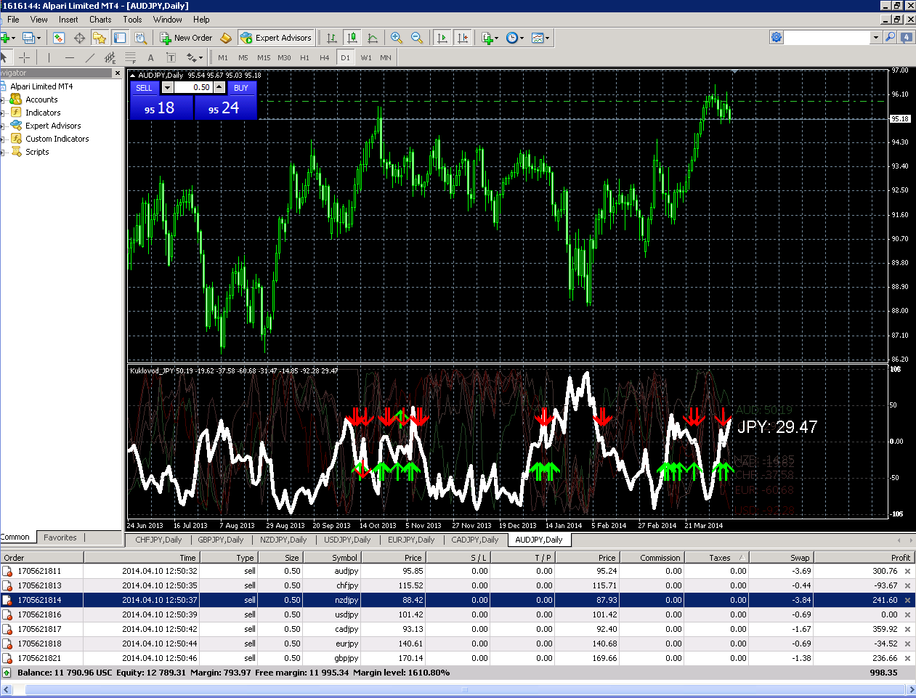Image resolution: width=916 pixels, height=698 pixels.
Task: Enable auto scroll chart icon
Action: click(442, 38)
